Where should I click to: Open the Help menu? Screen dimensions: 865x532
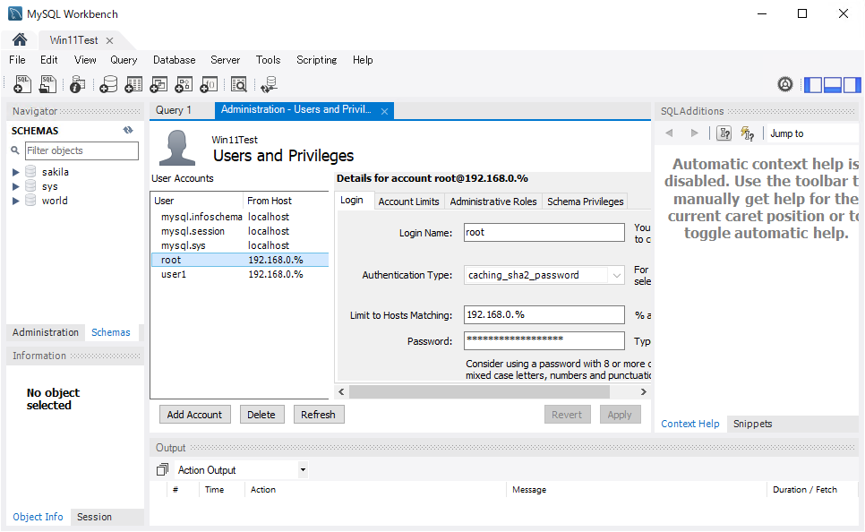click(x=363, y=60)
